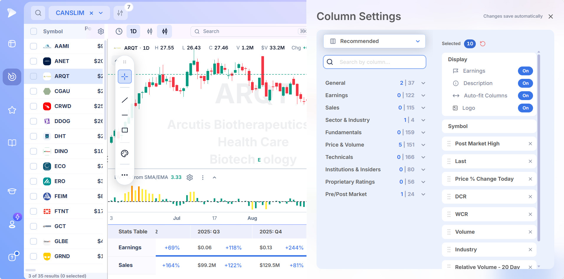Viewport: 564px width, 279px height.
Task: Open more drawing tools ellipsis
Action: [125, 175]
